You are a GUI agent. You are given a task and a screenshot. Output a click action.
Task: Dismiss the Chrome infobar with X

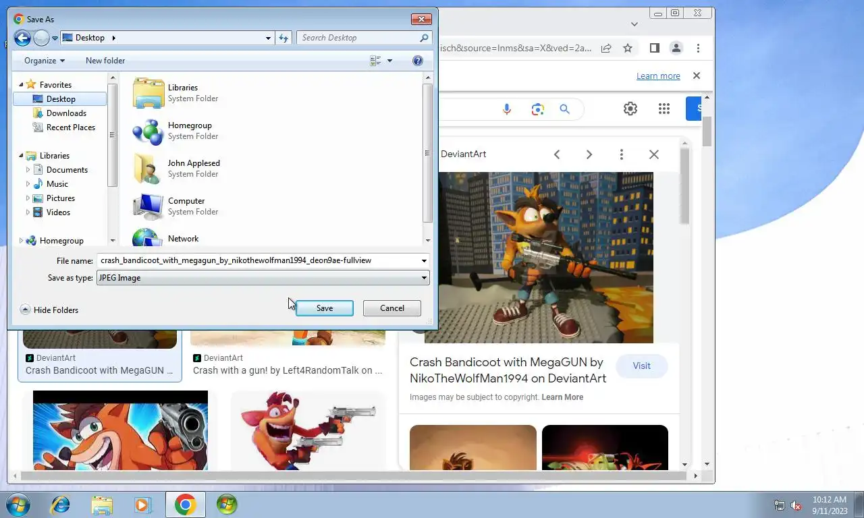(697, 76)
